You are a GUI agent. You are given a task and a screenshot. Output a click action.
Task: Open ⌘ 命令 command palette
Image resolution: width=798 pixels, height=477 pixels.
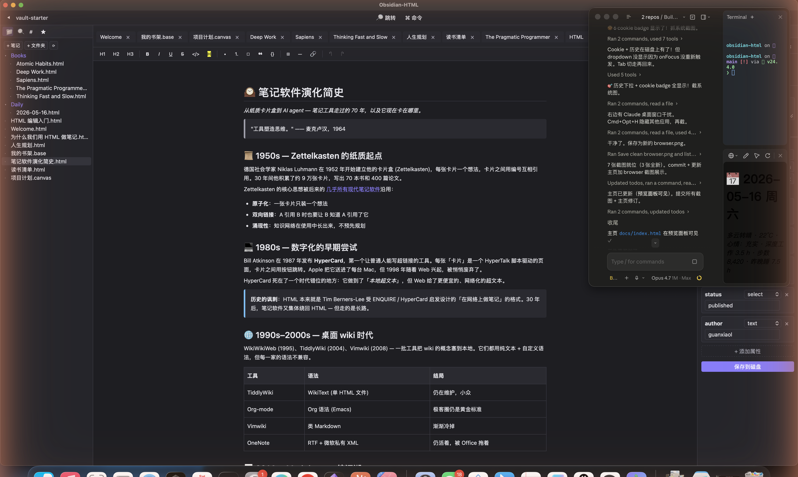[x=414, y=18]
